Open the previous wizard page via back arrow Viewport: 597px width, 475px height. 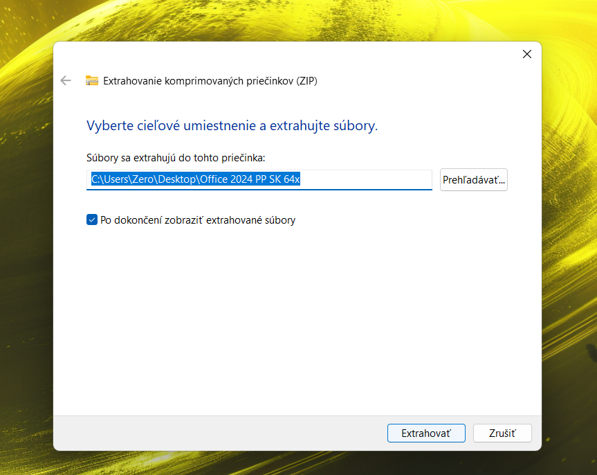[x=66, y=80]
